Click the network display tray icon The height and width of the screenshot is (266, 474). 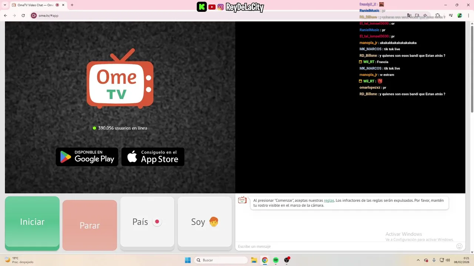click(442, 260)
